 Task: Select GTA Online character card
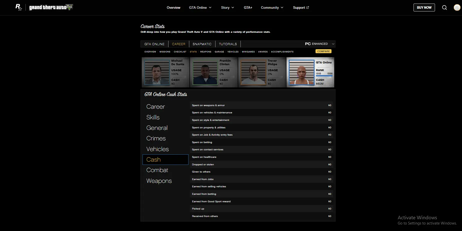coord(310,72)
